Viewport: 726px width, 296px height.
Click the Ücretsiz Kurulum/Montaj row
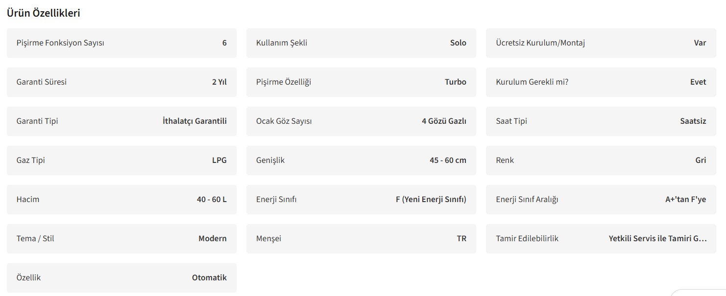point(601,43)
